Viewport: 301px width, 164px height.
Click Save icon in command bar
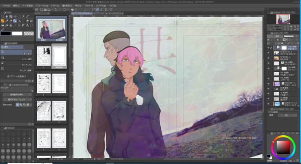click(49, 10)
